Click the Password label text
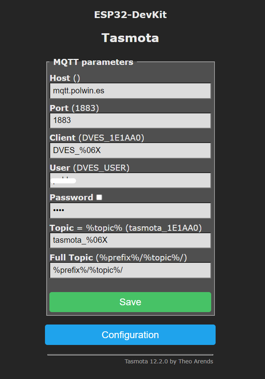The height and width of the screenshot is (379, 265). coord(71,198)
